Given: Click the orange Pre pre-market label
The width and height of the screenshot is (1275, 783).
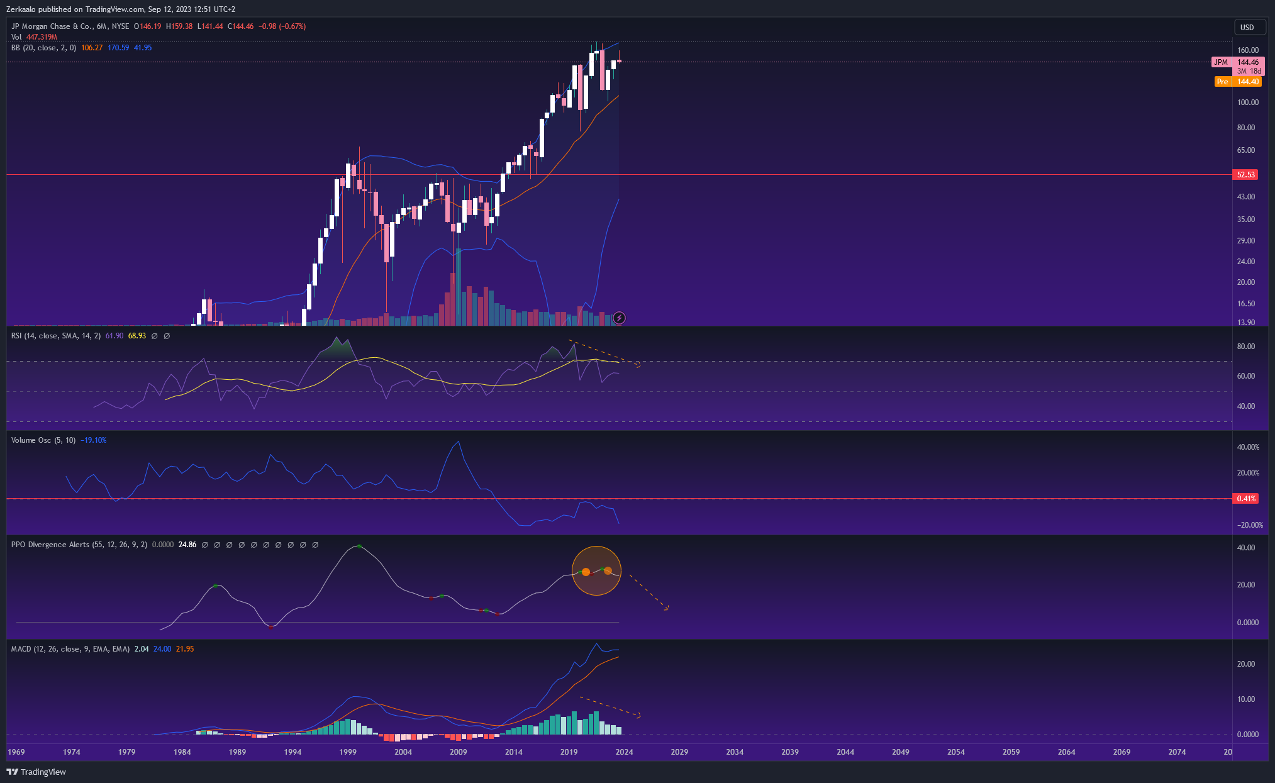Looking at the screenshot, I should (1222, 82).
